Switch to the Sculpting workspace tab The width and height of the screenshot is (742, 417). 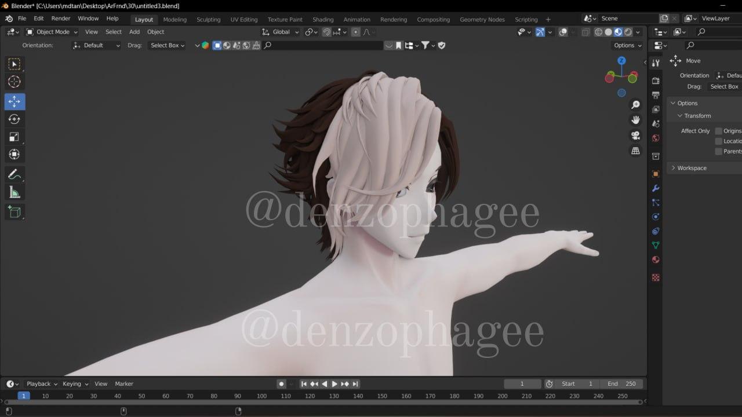click(208, 19)
